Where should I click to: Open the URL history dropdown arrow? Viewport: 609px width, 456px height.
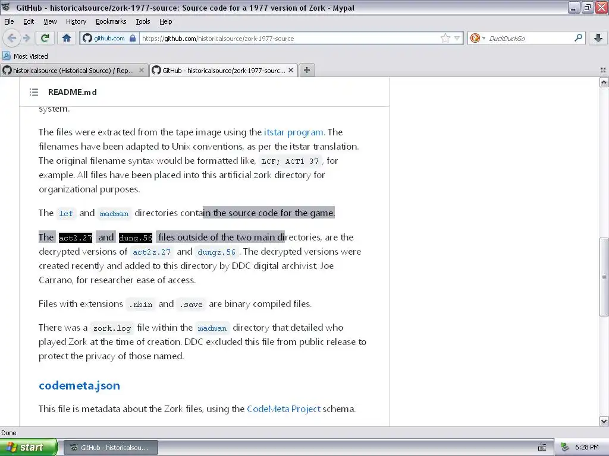pos(457,38)
